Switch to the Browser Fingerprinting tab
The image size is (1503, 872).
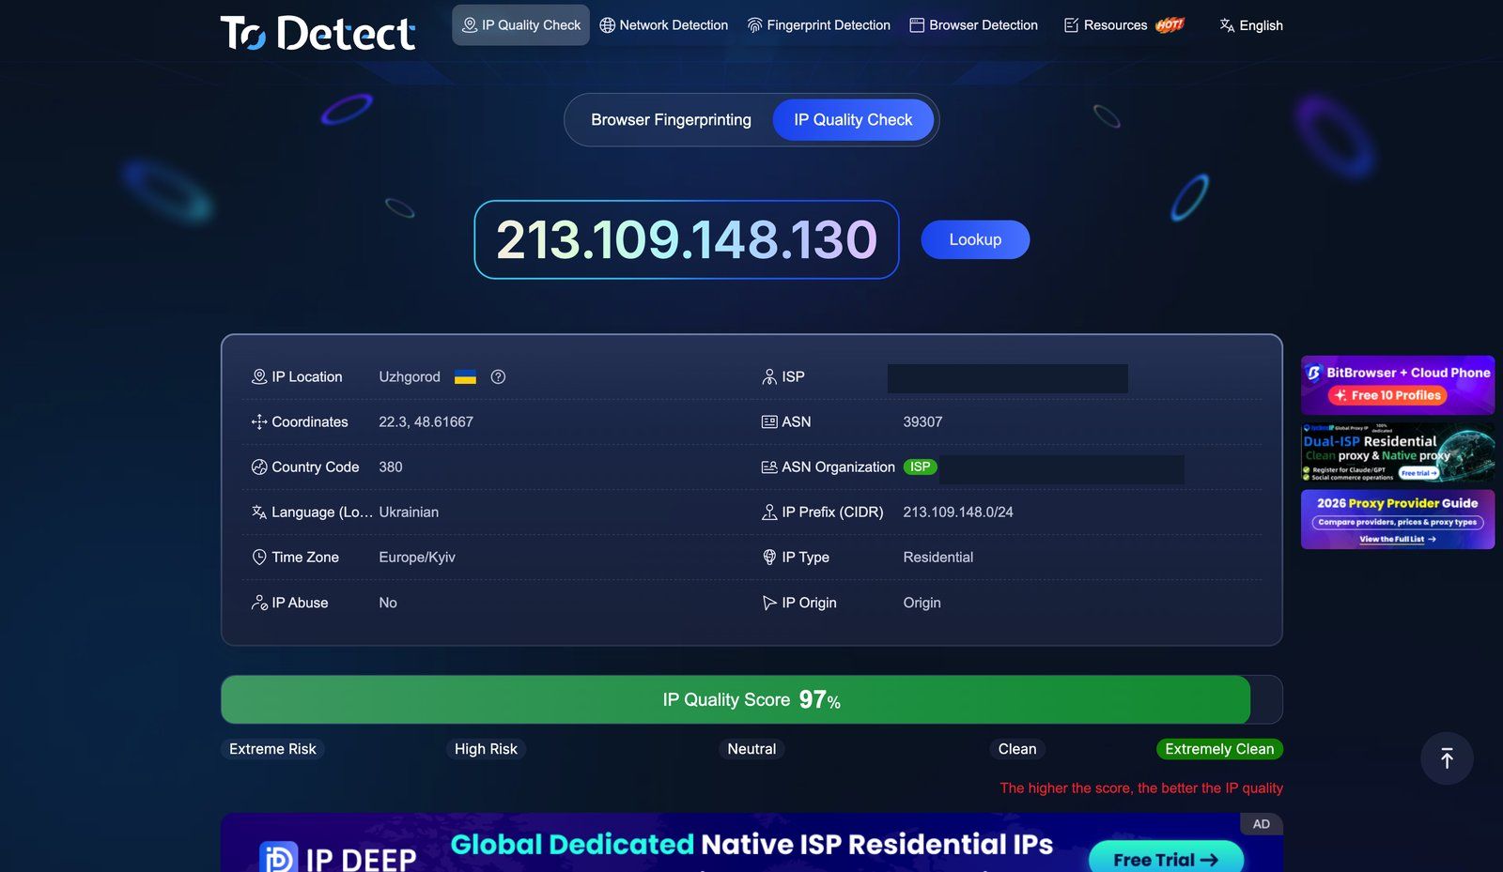point(671,120)
